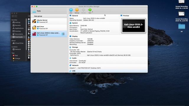Open Applications in Finder sidebar
This screenshot has height=106, width=189.
19,28
